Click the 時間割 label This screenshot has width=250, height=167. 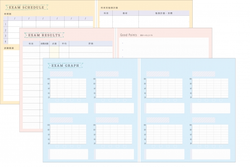click(7, 14)
